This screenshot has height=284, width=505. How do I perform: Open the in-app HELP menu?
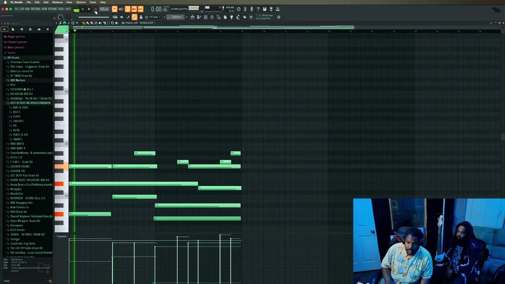coord(68,9)
